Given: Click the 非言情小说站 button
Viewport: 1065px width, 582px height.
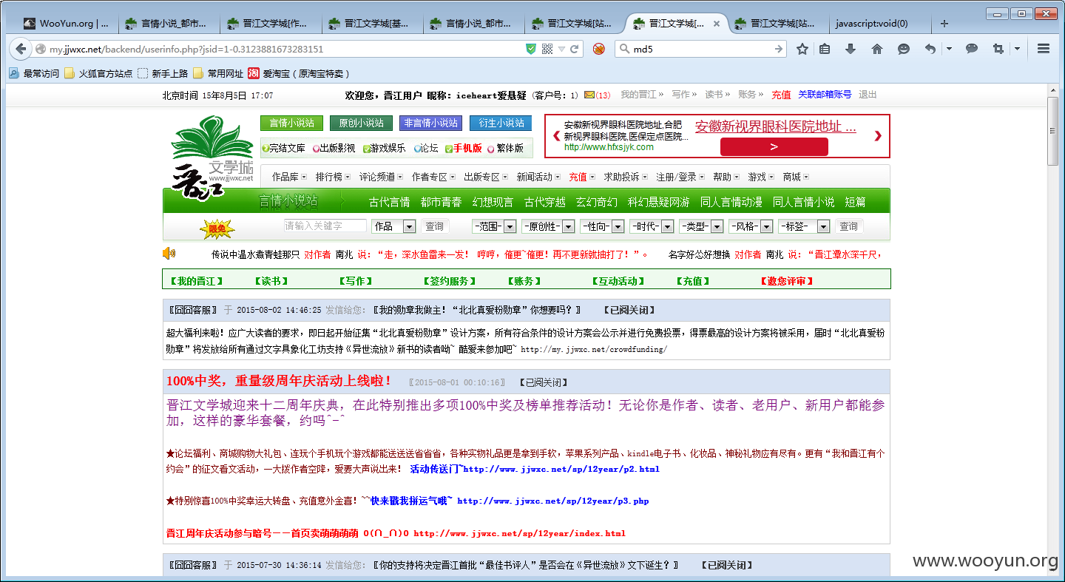Looking at the screenshot, I should [430, 123].
